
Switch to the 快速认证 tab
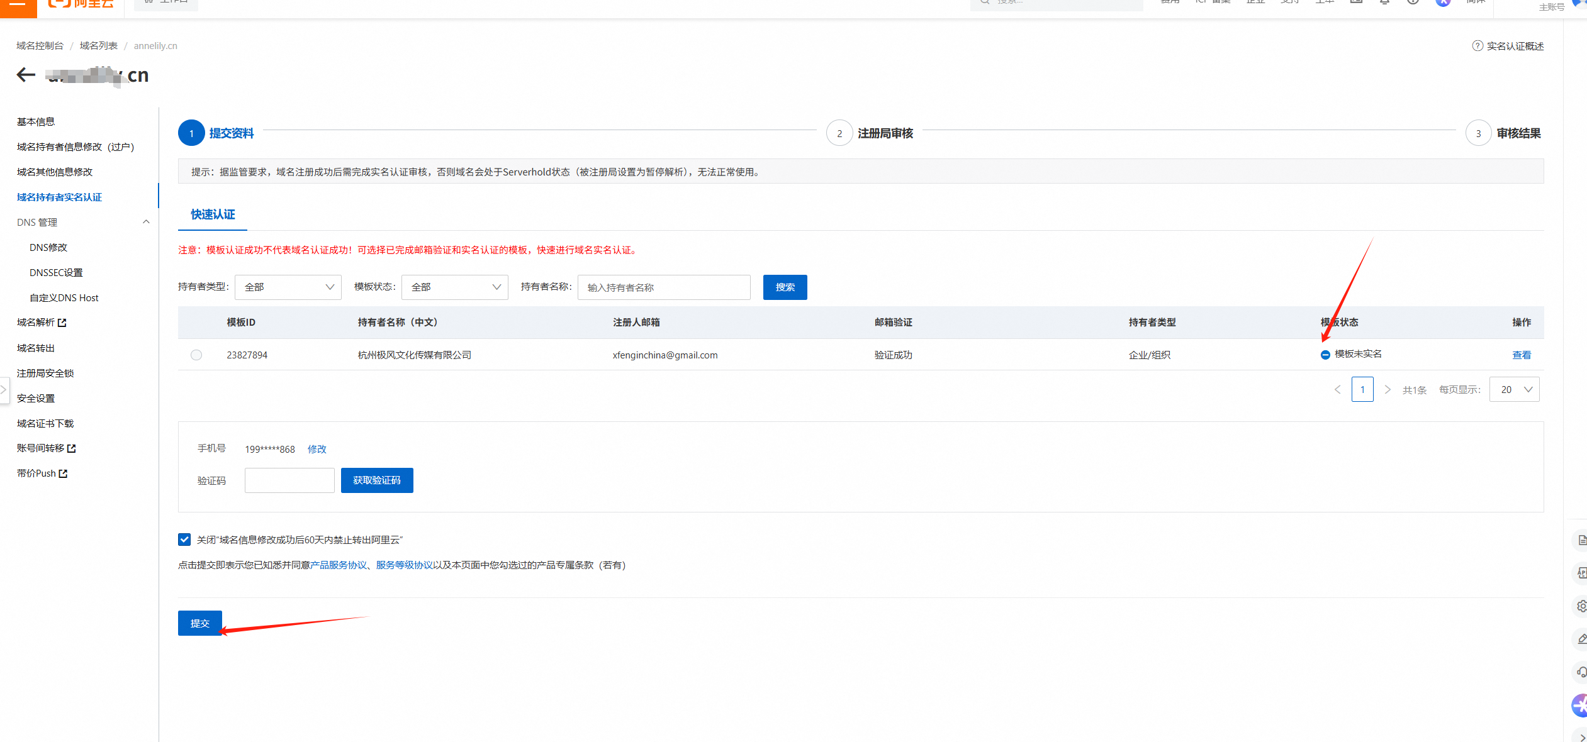[x=213, y=214]
